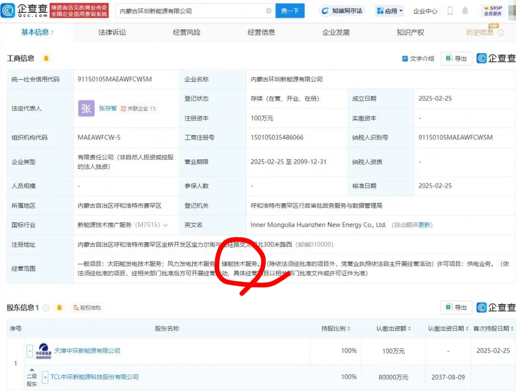The image size is (516, 391).
Task: Open TCL中环新能源科技股份有限公司 link
Action: (x=95, y=377)
